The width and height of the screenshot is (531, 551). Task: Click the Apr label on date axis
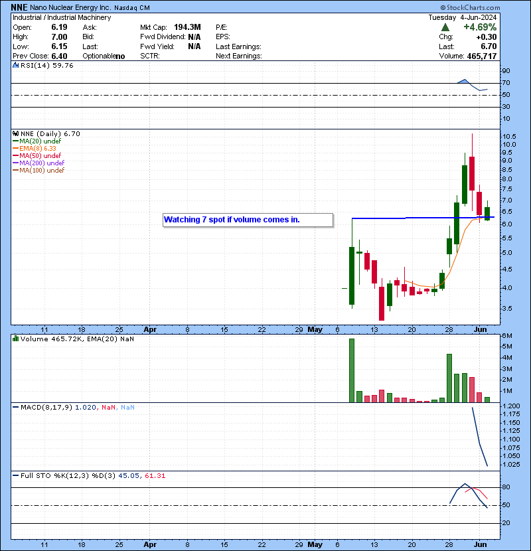click(150, 329)
